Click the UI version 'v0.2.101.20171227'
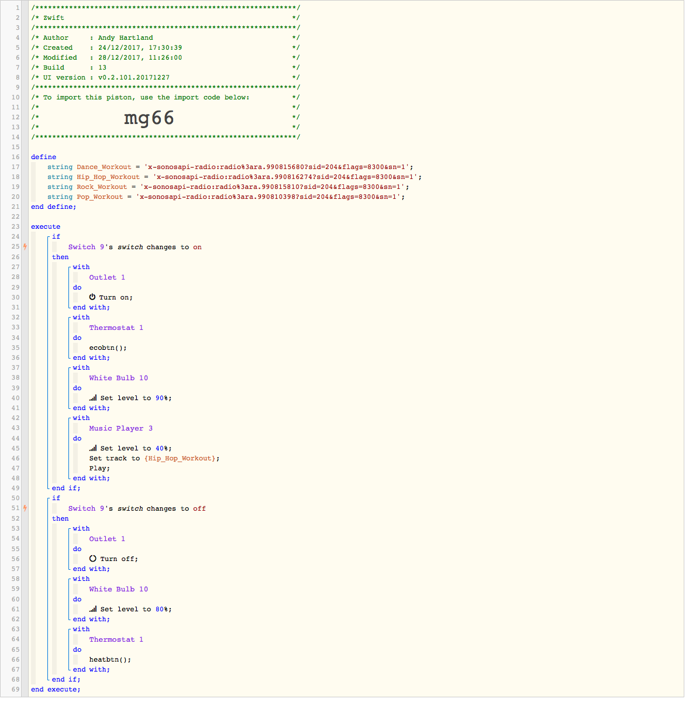 [x=133, y=77]
